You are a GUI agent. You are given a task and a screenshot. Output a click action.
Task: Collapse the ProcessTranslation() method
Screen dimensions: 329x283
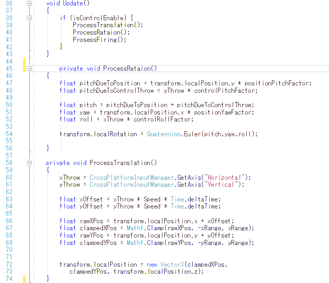coord(29,163)
